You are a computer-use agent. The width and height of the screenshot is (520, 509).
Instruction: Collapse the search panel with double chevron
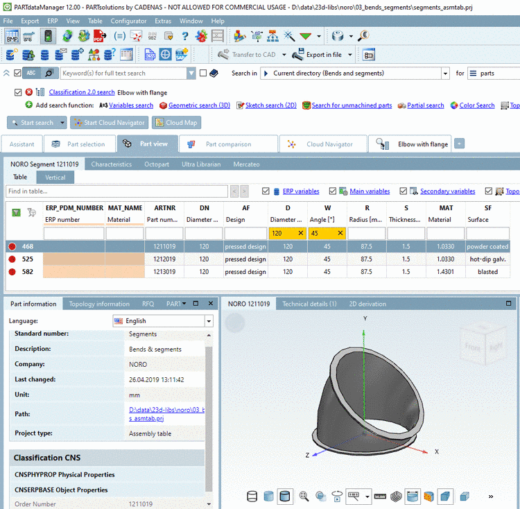[x=6, y=73]
